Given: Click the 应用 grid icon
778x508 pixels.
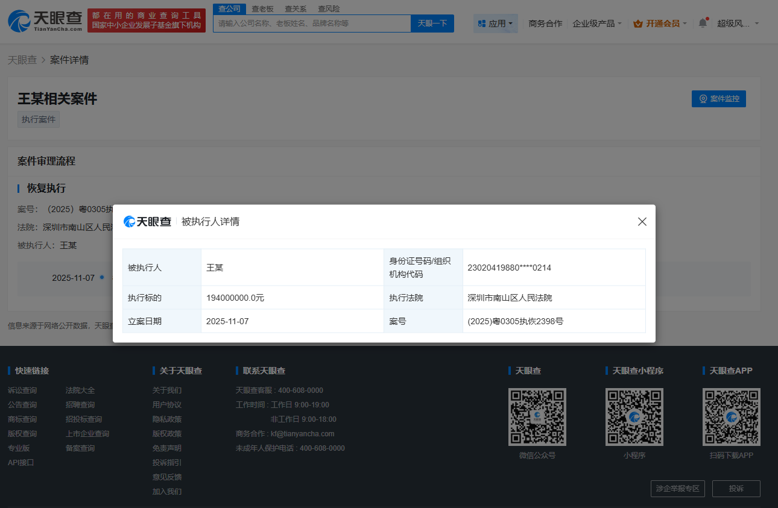Looking at the screenshot, I should click(481, 24).
